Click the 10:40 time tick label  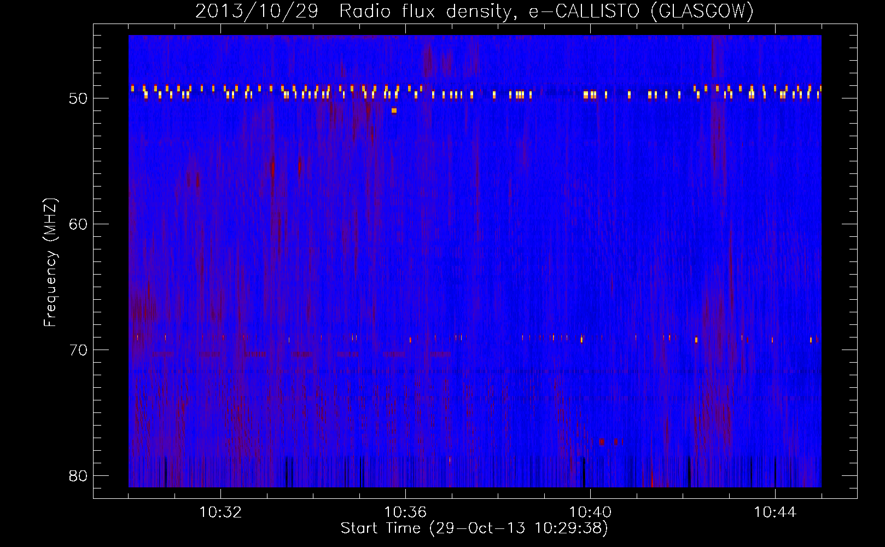coord(590,513)
